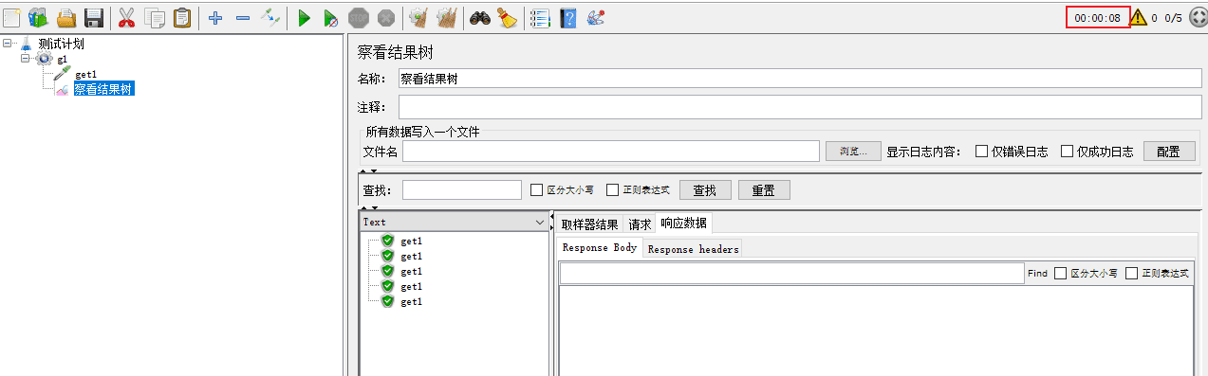Start the test with green play icon
This screenshot has height=376, width=1208.
[x=304, y=17]
